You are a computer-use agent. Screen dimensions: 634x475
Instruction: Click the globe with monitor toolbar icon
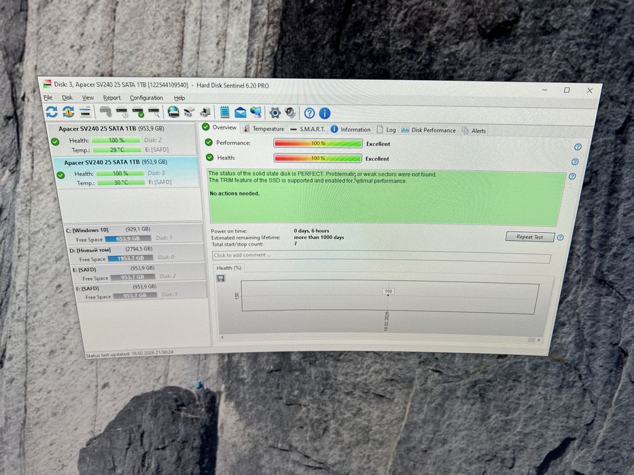[x=256, y=113]
